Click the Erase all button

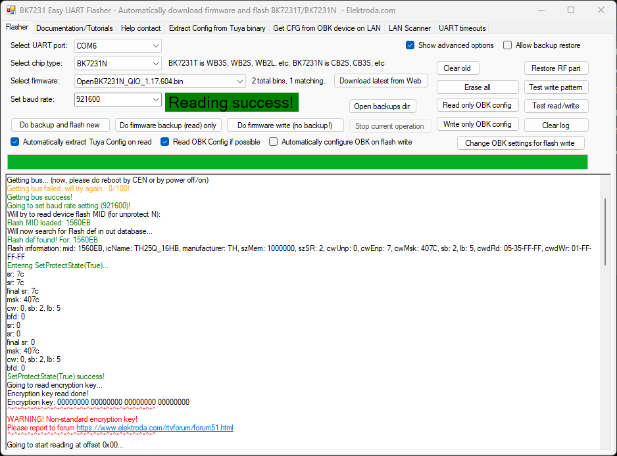478,87
